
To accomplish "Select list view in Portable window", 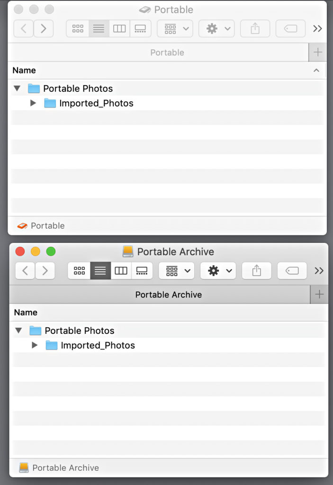I will 99,28.
